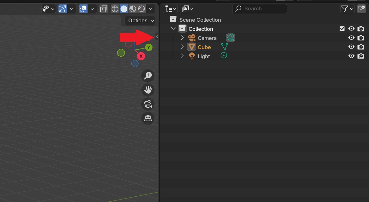Switch orthographic/perspective grid icon
Viewport: 369px width, 202px height.
[148, 118]
